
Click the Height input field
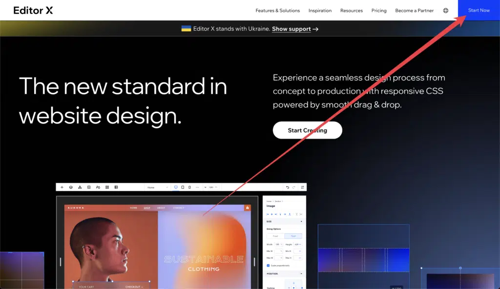(x=297, y=245)
